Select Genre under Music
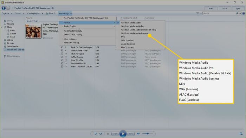The width and height of the screenshot is (246, 138). click(13, 37)
